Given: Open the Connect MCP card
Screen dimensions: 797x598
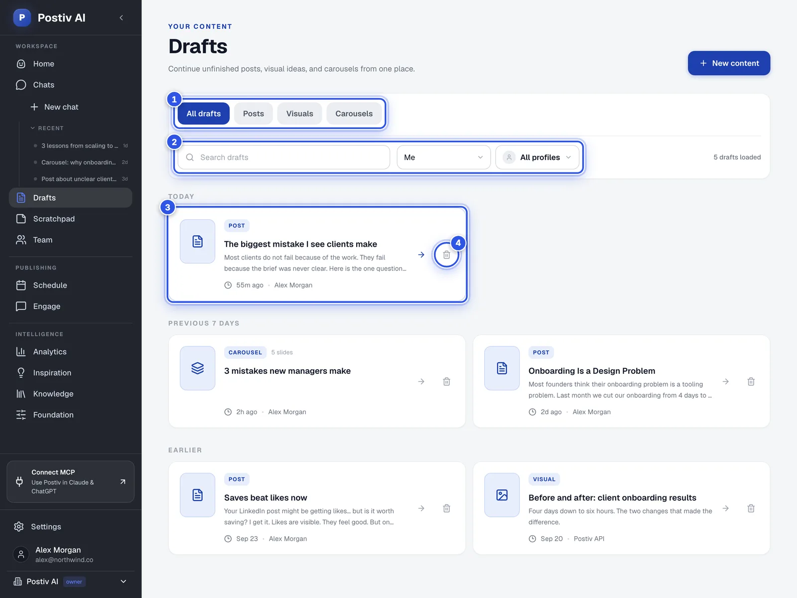Looking at the screenshot, I should pos(71,481).
